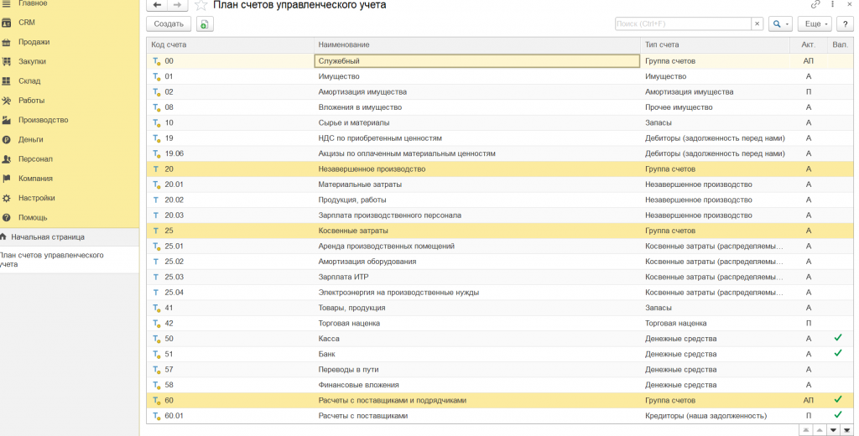Click the Создать button
Viewport: 859px width, 436px height.
[169, 24]
